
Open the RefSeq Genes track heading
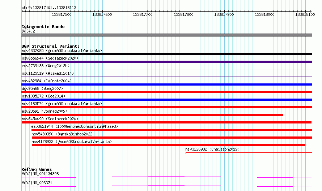[x=37, y=169]
